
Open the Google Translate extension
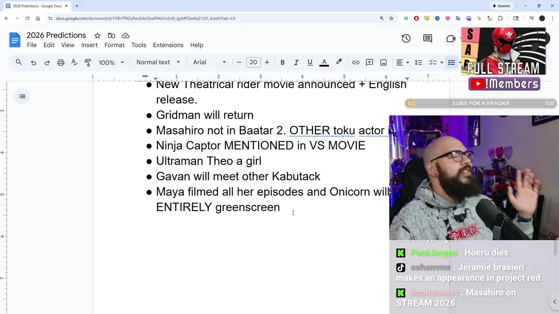click(x=458, y=18)
